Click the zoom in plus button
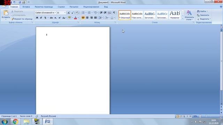The height and width of the screenshot is (125, 223). pyautogui.click(x=221, y=116)
